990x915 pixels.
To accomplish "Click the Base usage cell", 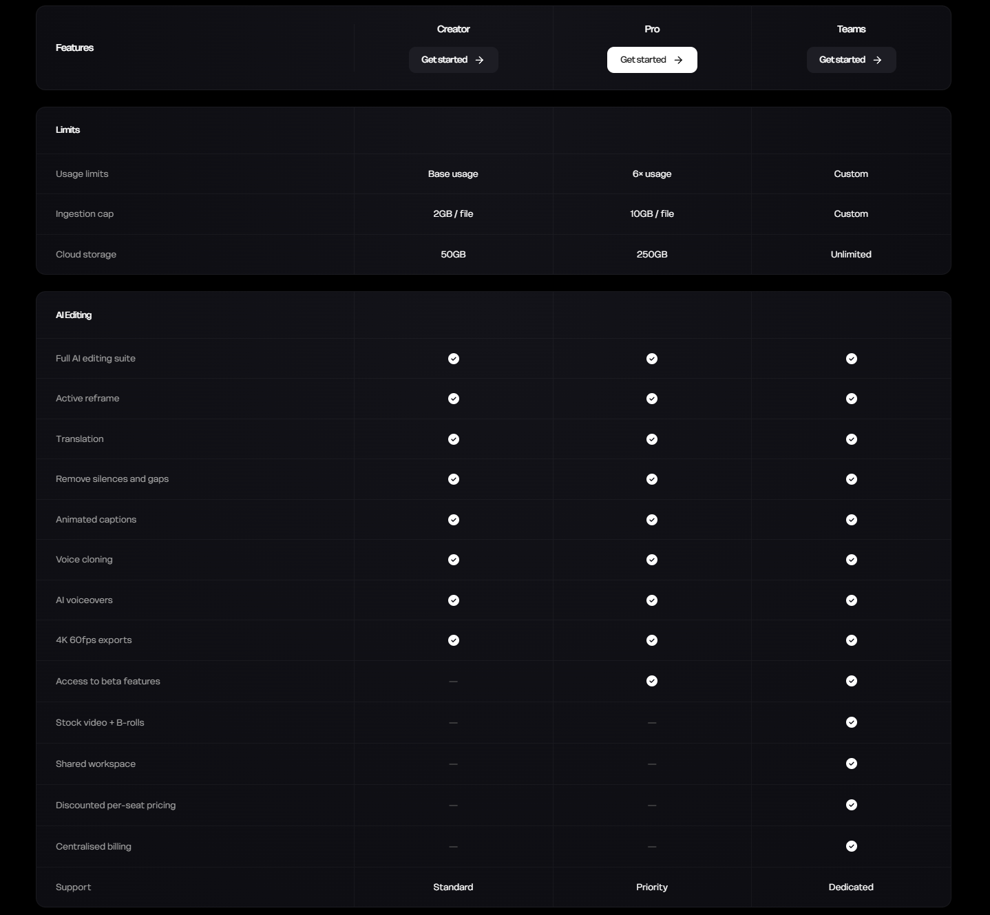I will [453, 173].
